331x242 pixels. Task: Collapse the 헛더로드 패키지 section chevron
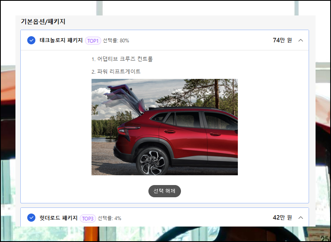[301, 218]
